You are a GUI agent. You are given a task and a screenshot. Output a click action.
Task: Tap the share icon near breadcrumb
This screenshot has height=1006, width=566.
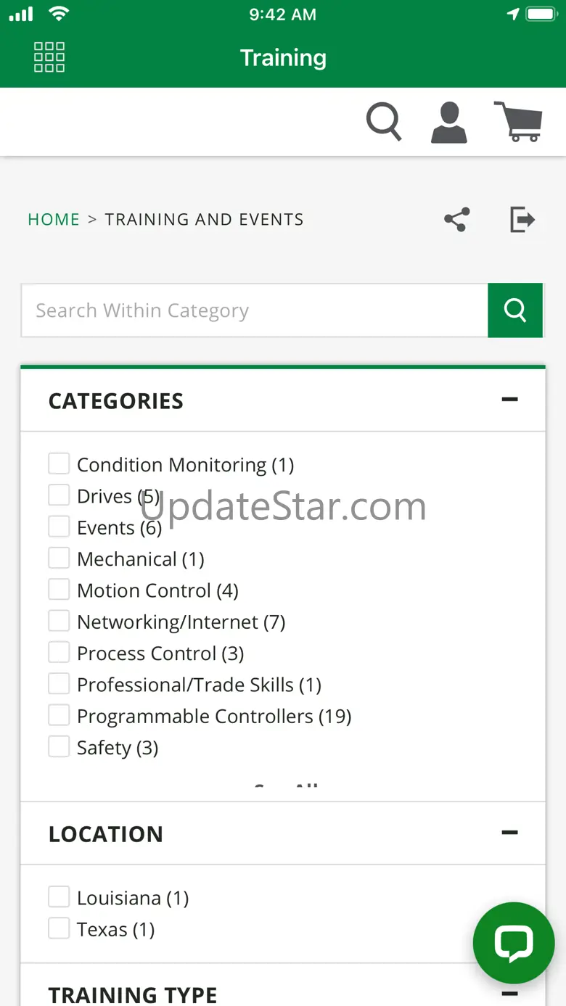tap(457, 219)
